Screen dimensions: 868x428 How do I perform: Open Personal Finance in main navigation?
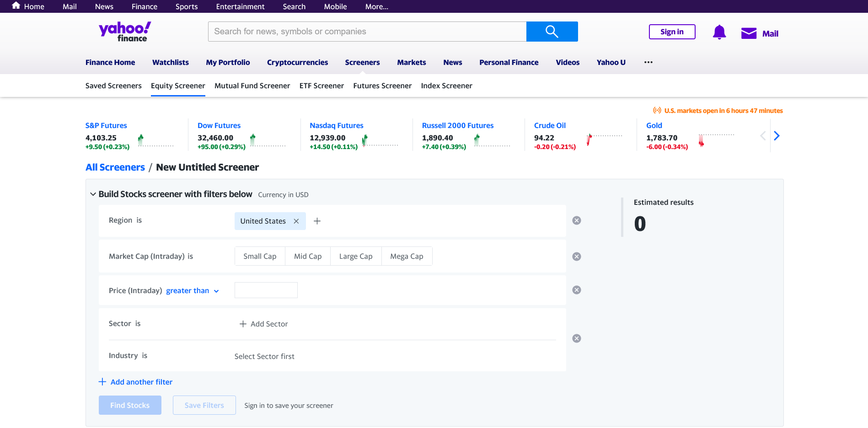pyautogui.click(x=509, y=63)
